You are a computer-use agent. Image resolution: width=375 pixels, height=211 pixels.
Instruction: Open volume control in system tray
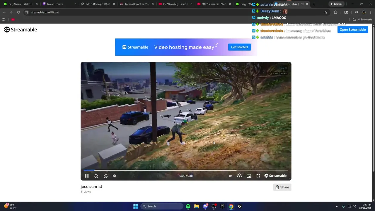coord(354,206)
